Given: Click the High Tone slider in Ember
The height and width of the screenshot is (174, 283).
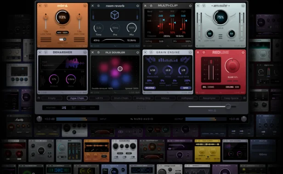Looking at the screenshot, I should tap(79, 21).
